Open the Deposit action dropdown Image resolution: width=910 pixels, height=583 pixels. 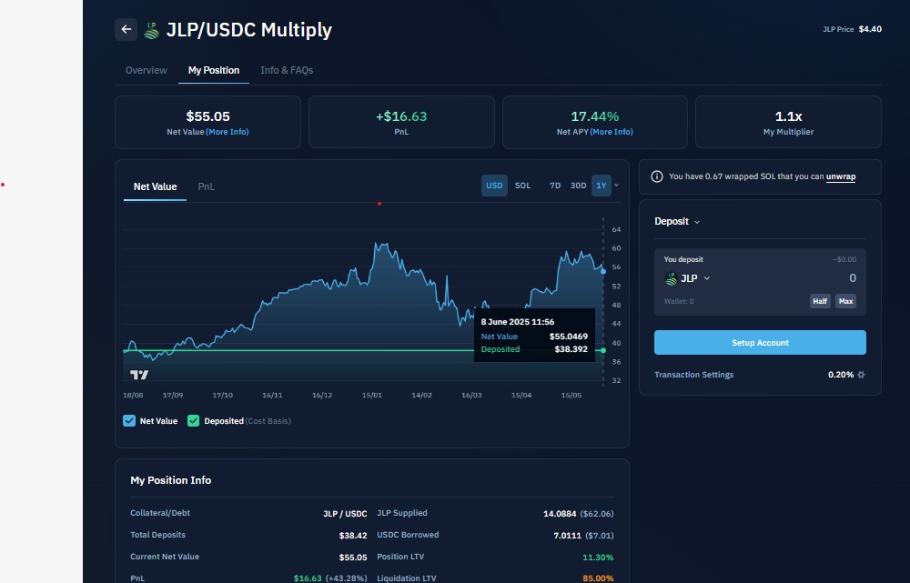coord(677,222)
